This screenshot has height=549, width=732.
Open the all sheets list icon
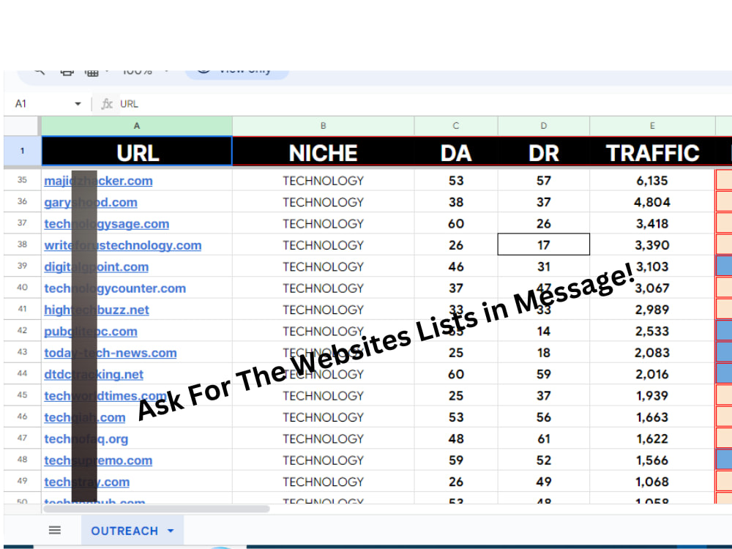click(x=55, y=530)
